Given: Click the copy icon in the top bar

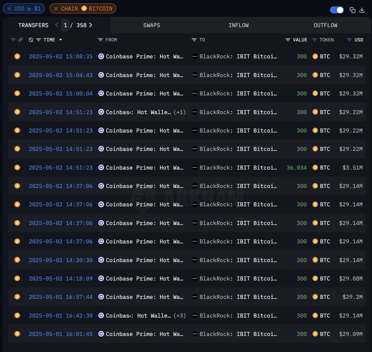Looking at the screenshot, I should tap(352, 10).
